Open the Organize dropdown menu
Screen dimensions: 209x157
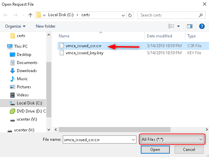point(15,26)
